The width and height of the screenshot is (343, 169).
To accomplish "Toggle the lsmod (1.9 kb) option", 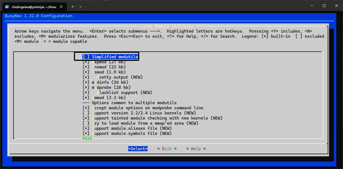I will [104, 72].
